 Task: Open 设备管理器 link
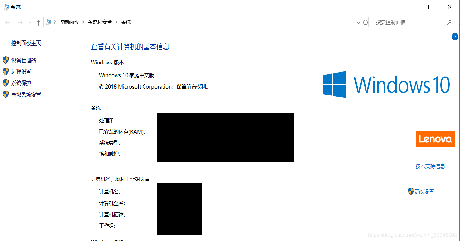24,60
